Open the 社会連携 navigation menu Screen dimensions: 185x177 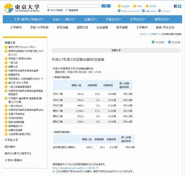102,27
